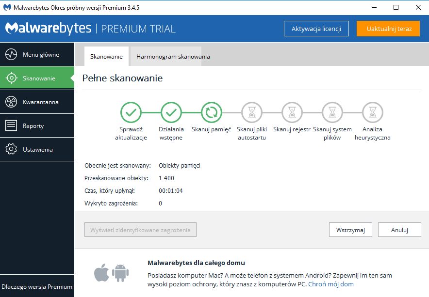Click the Skanowanie target icon in sidebar
The image size is (429, 297).
[x=11, y=78]
